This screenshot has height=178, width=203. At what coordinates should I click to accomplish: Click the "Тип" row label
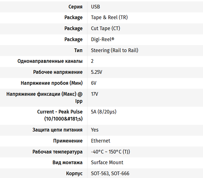78,50
